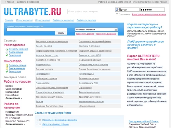This screenshot has width=171, height=128.
Task: Focus the job search text field
Action: coord(37,30)
